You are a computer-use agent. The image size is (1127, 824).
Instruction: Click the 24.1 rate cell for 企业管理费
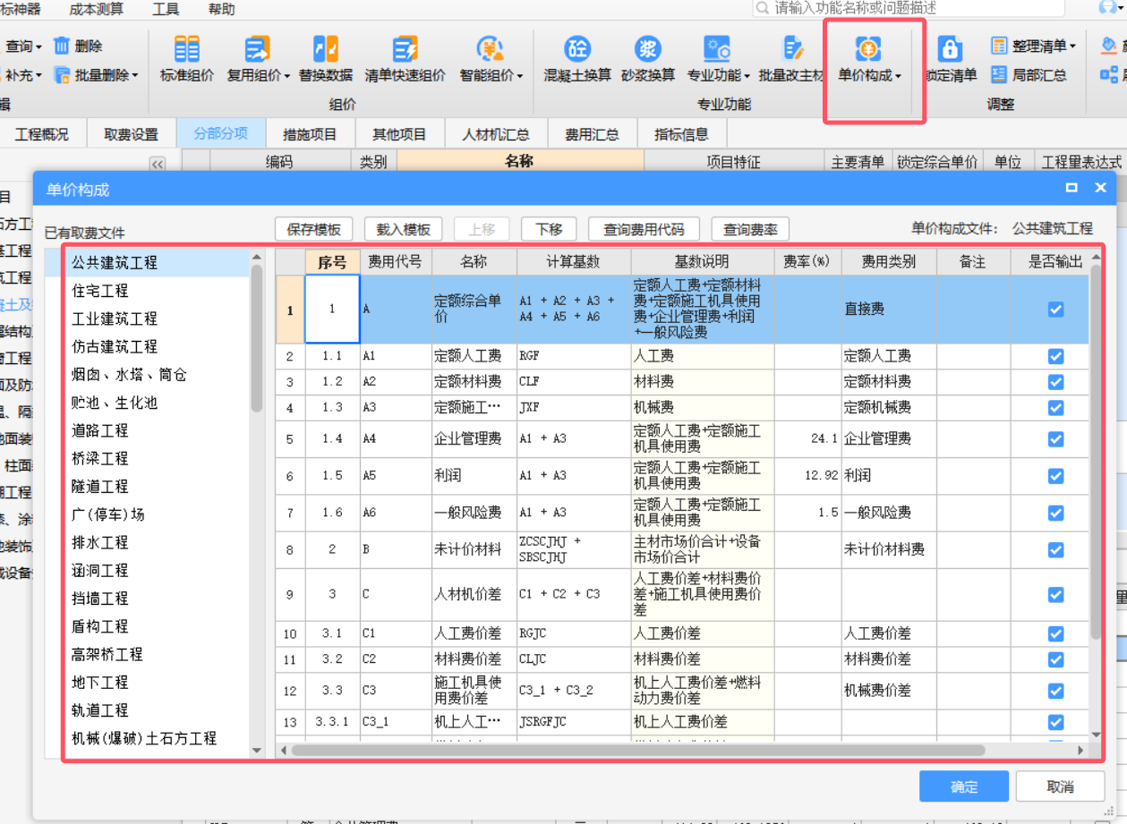807,439
